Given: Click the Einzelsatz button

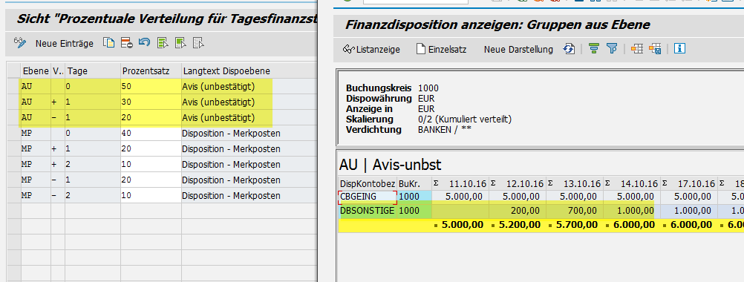Looking at the screenshot, I should (441, 49).
